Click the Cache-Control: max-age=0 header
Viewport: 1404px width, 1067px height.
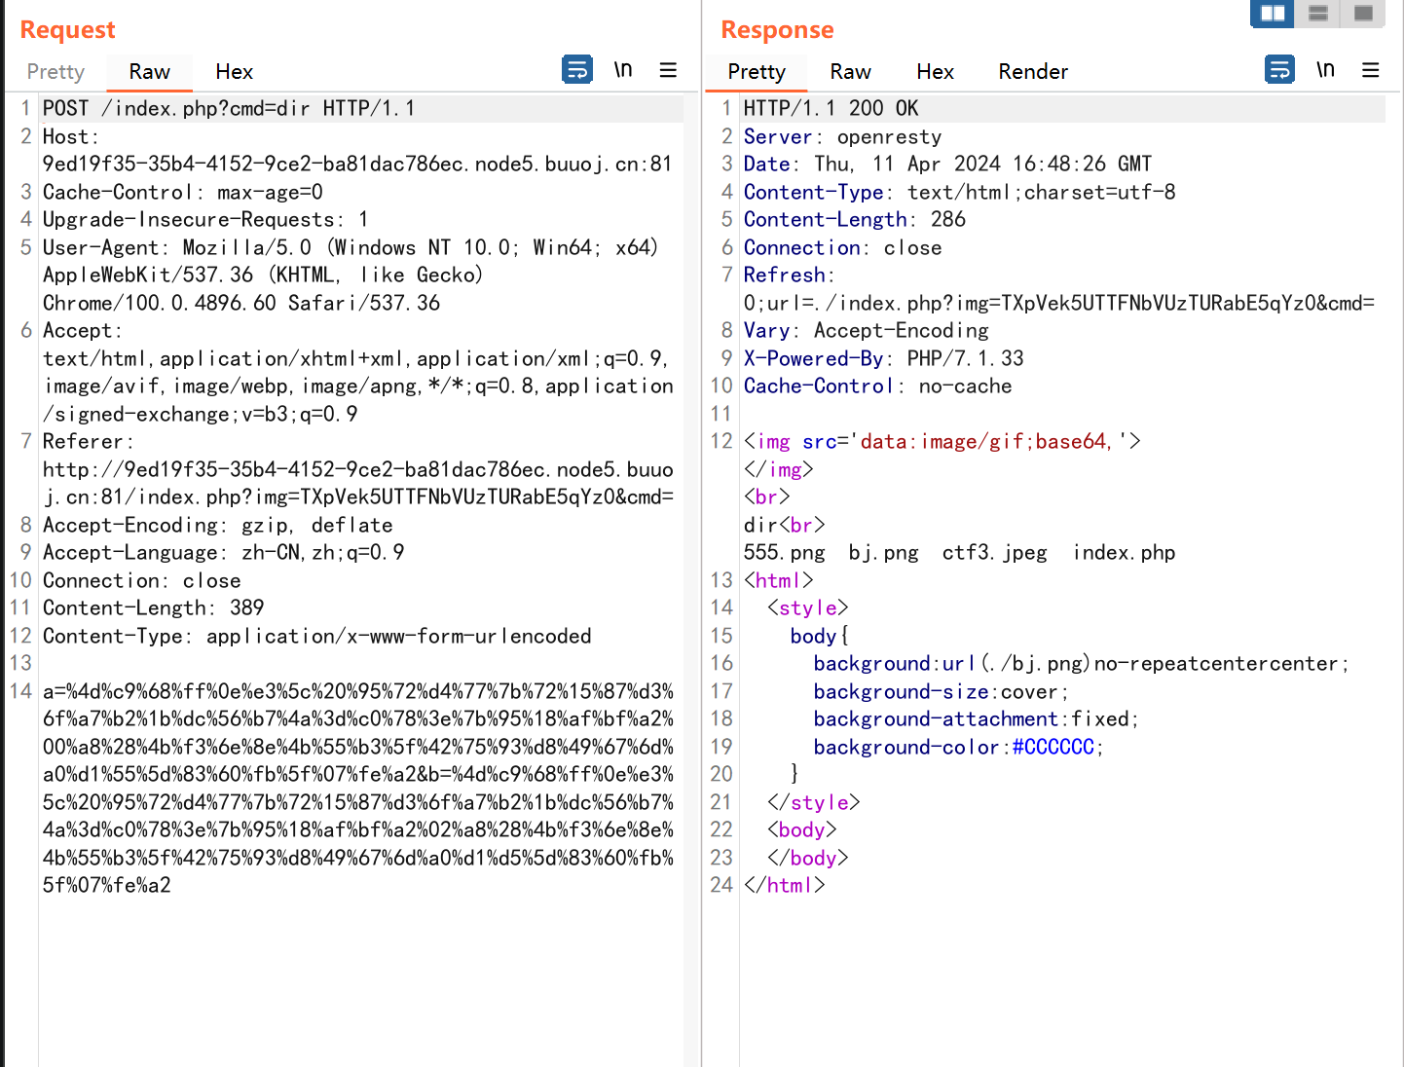183,192
